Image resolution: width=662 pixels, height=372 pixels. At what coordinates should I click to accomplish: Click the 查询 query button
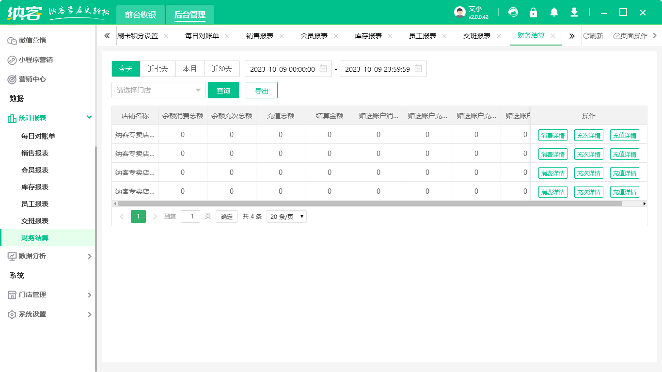tap(223, 90)
